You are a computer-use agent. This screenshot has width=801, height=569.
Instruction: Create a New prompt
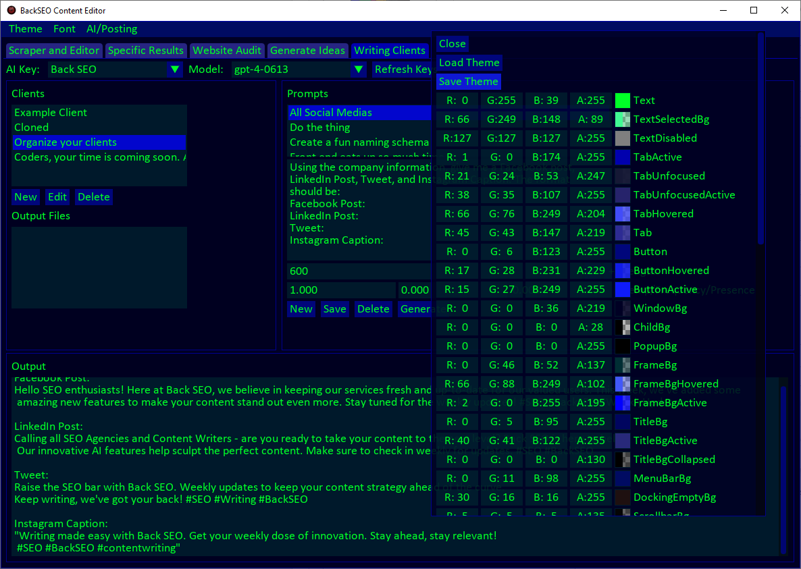(301, 308)
